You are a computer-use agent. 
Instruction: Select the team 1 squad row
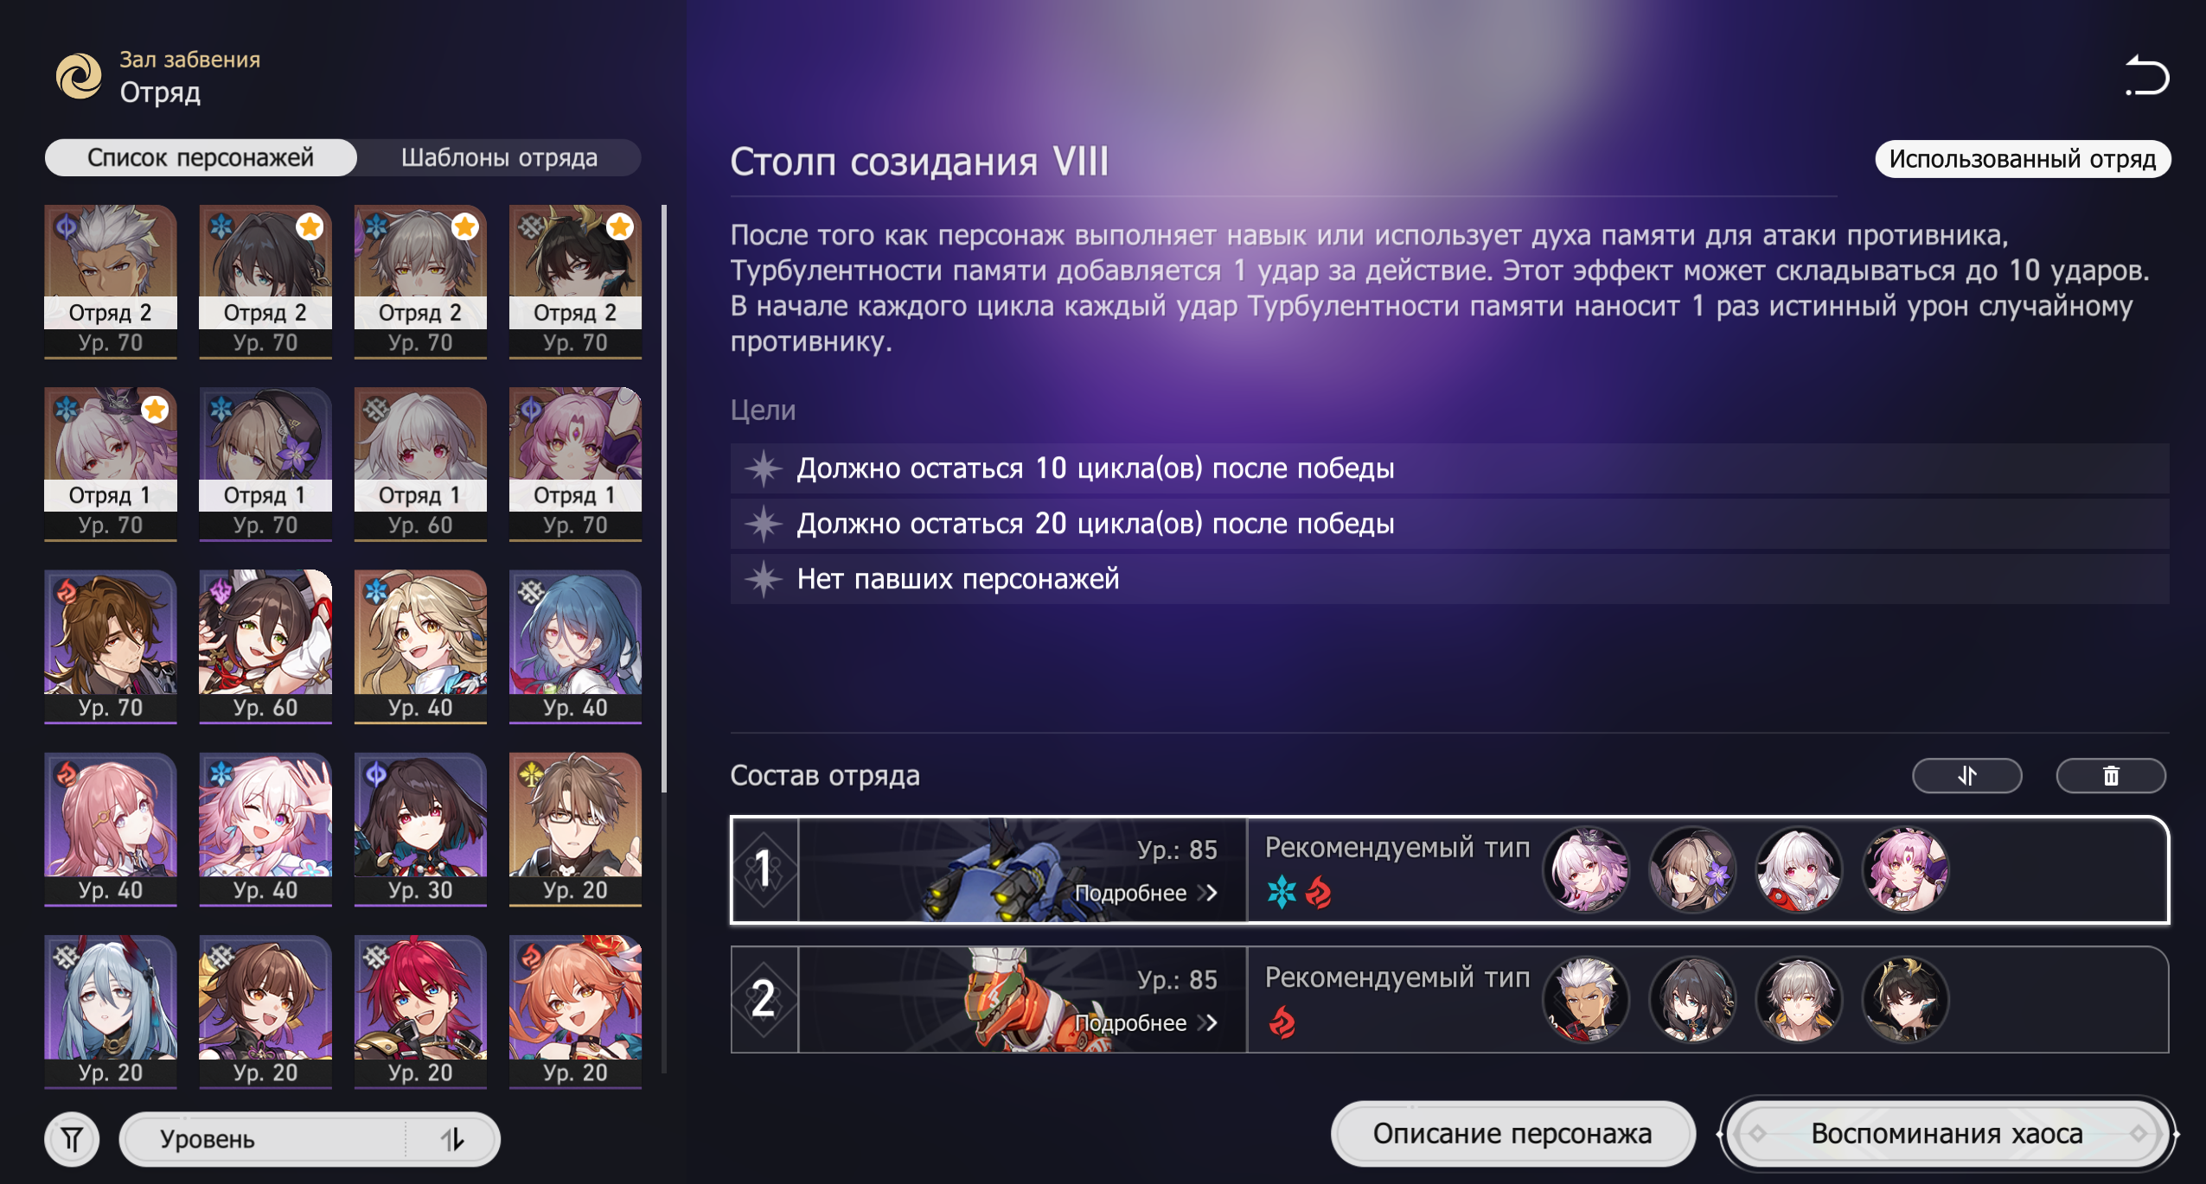[x=1449, y=869]
